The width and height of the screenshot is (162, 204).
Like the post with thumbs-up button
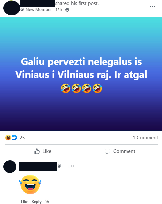tap(42, 151)
